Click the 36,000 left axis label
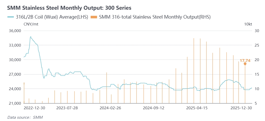 [14, 31]
